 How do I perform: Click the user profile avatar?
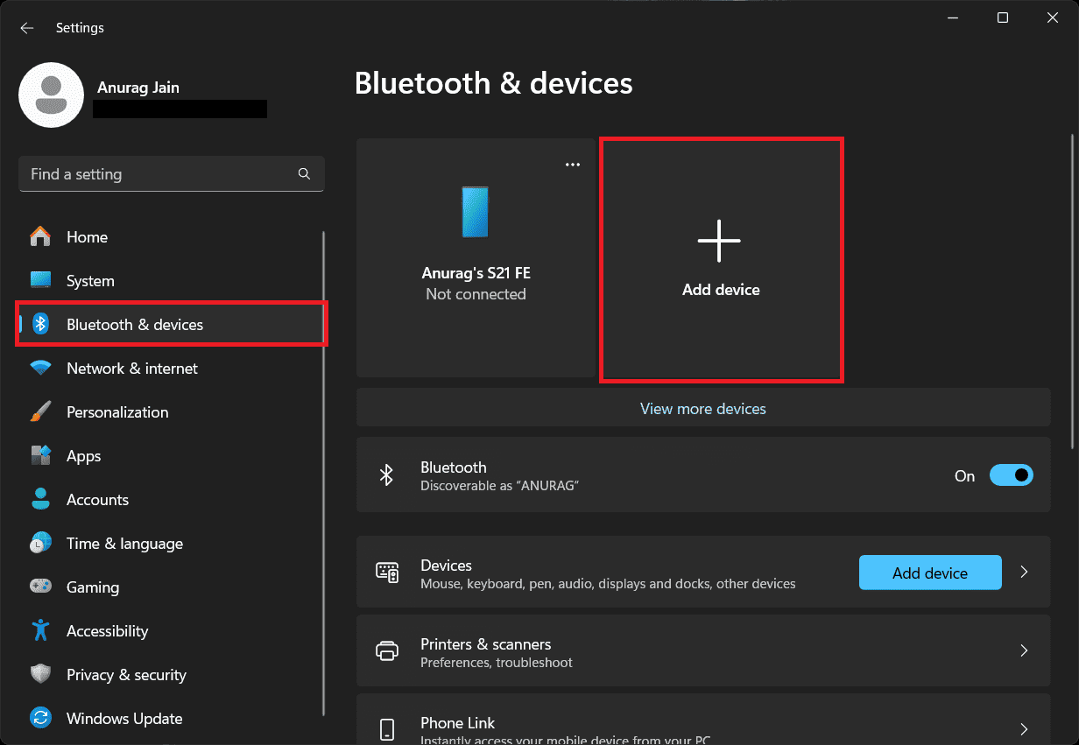[x=51, y=95]
